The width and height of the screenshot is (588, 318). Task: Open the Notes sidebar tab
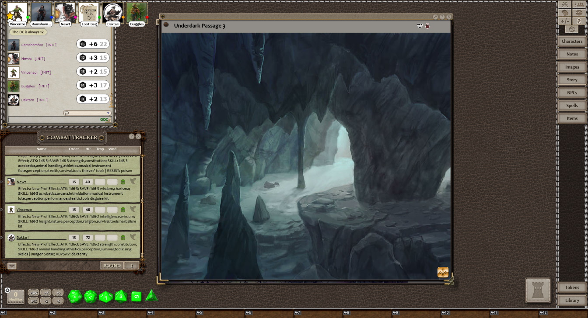coord(572,54)
